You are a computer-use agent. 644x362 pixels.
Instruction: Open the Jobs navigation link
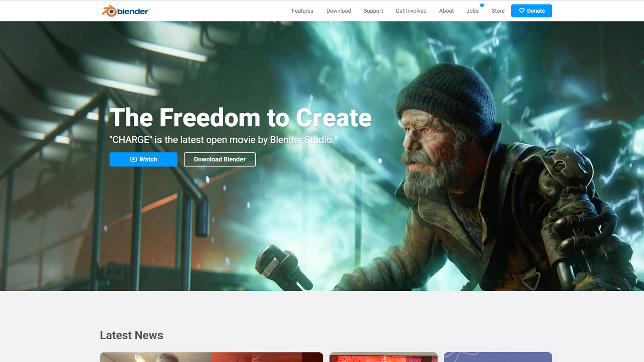pyautogui.click(x=472, y=11)
